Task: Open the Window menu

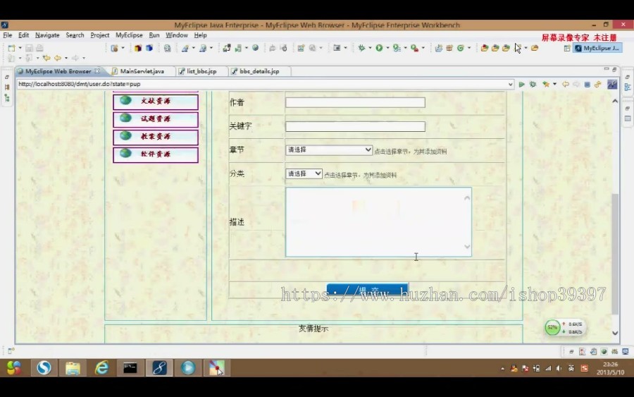Action: (176, 35)
